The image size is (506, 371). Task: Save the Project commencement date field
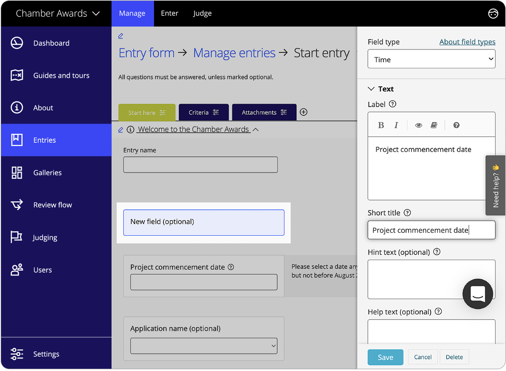385,357
